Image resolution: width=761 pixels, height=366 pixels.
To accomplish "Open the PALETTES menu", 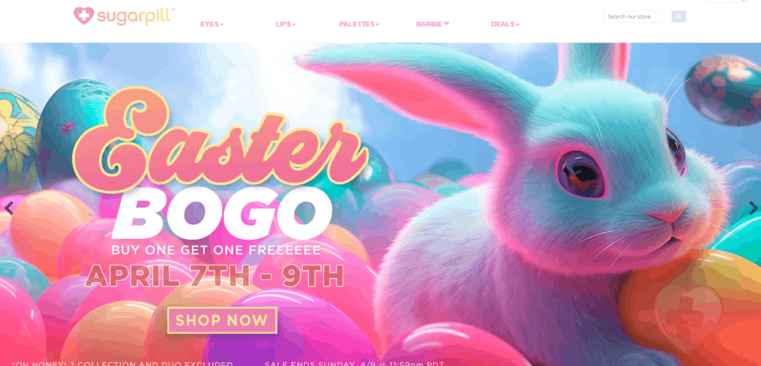I will click(x=357, y=24).
